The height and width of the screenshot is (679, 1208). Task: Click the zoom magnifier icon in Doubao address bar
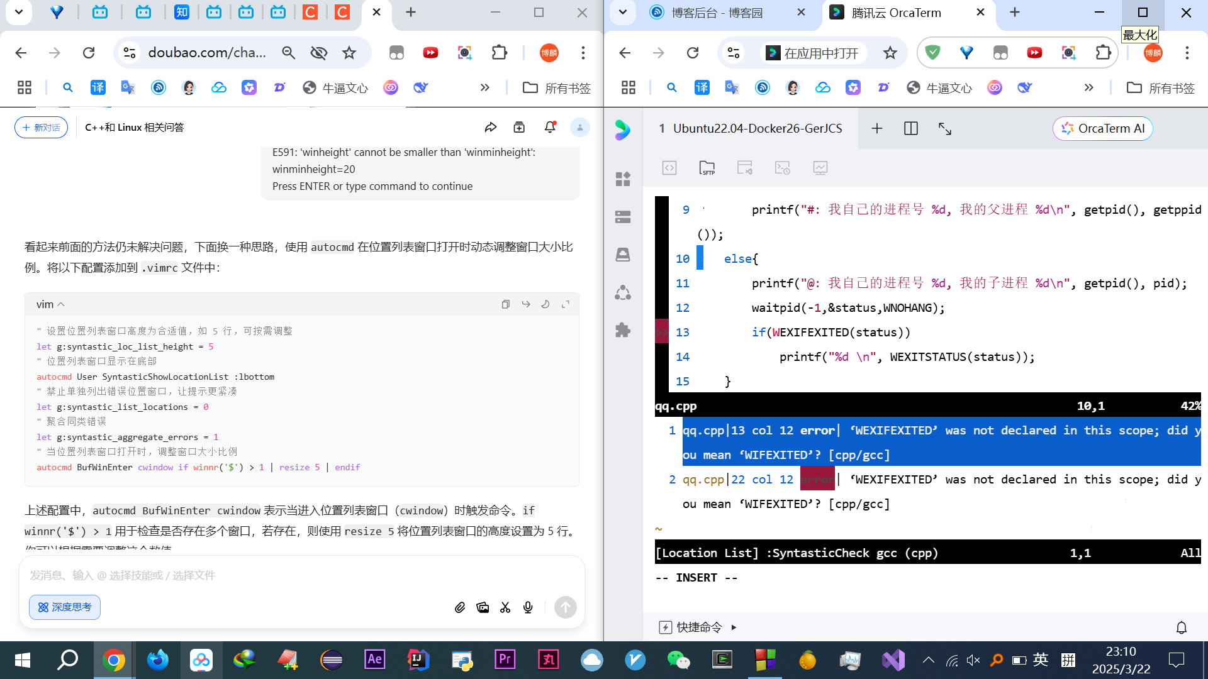pos(288,53)
